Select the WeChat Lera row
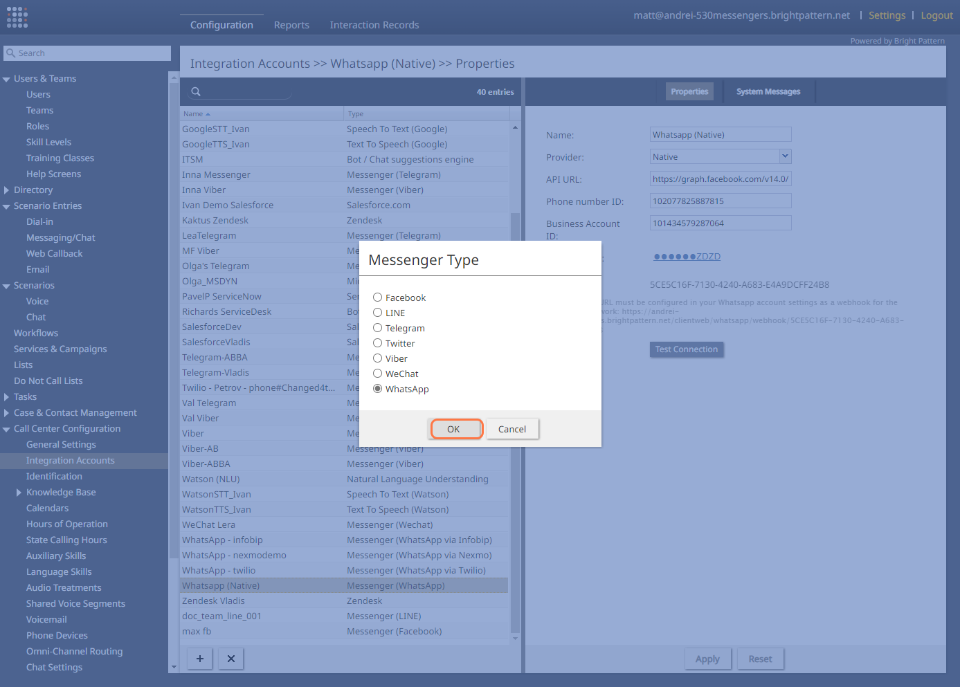Viewport: 960px width, 687px height. coord(344,525)
